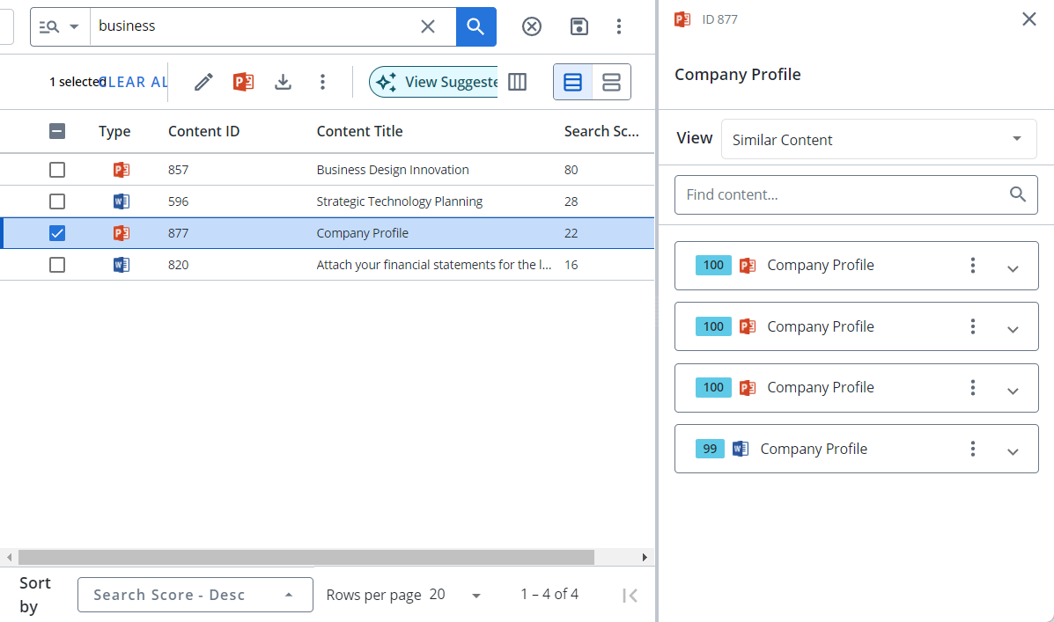Click the Content ID 596 cell
The height and width of the screenshot is (622, 1054).
pyautogui.click(x=178, y=201)
